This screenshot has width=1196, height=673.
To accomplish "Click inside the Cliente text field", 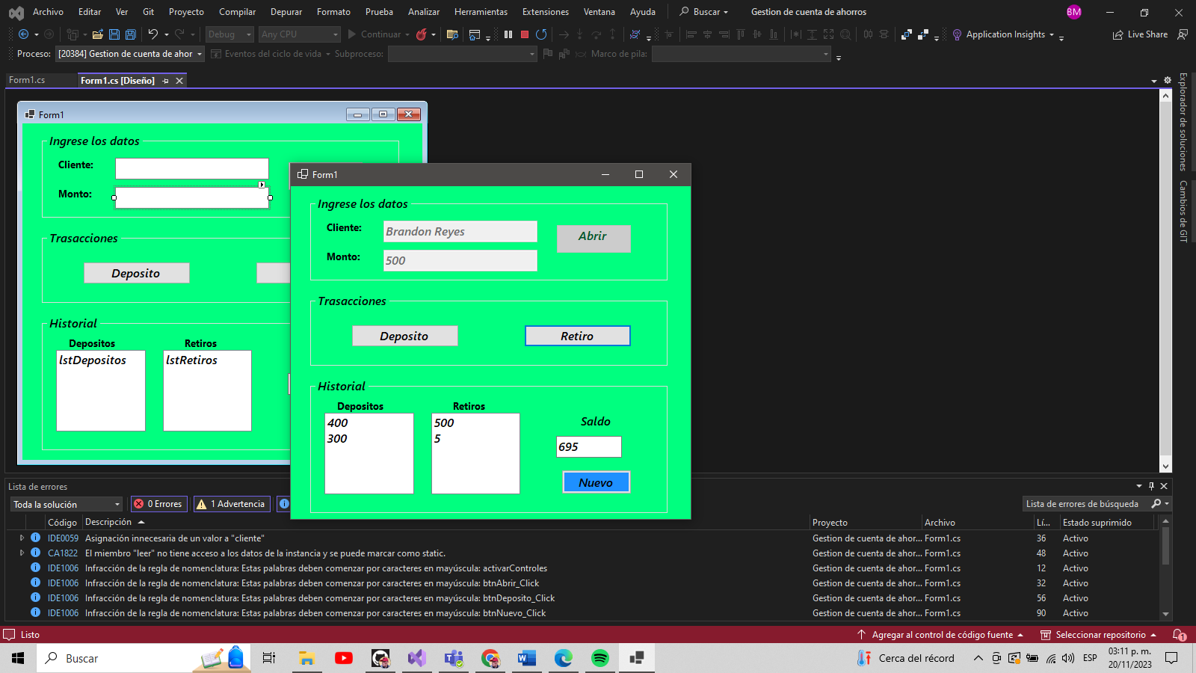I will click(x=460, y=231).
